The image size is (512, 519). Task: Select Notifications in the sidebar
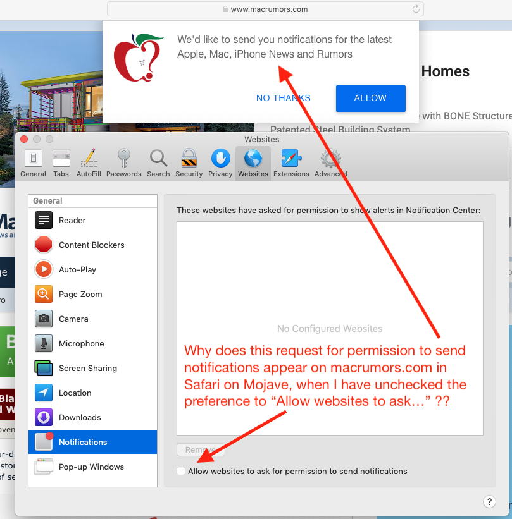(x=93, y=442)
